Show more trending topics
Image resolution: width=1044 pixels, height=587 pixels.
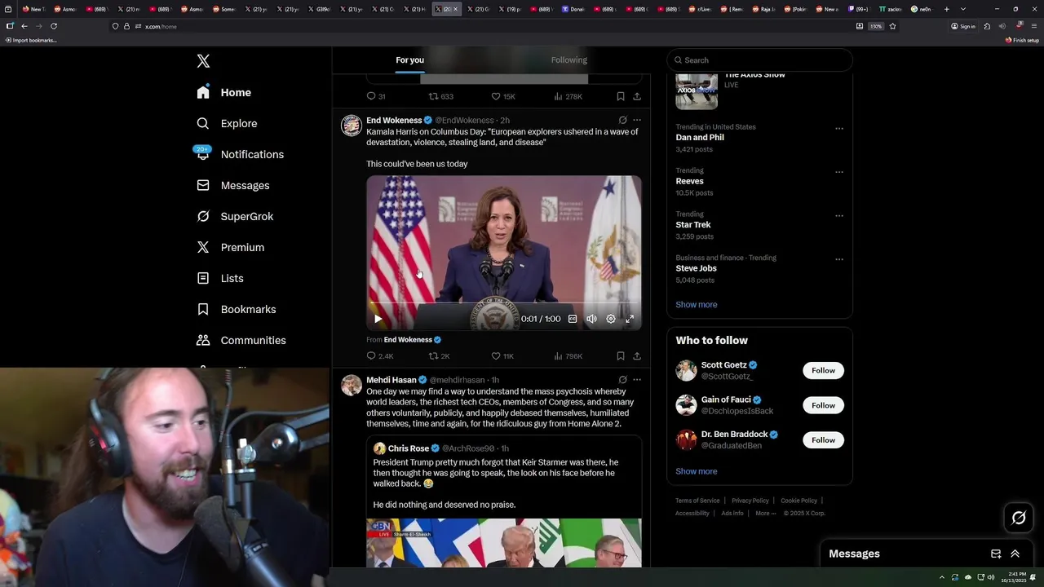(x=697, y=305)
